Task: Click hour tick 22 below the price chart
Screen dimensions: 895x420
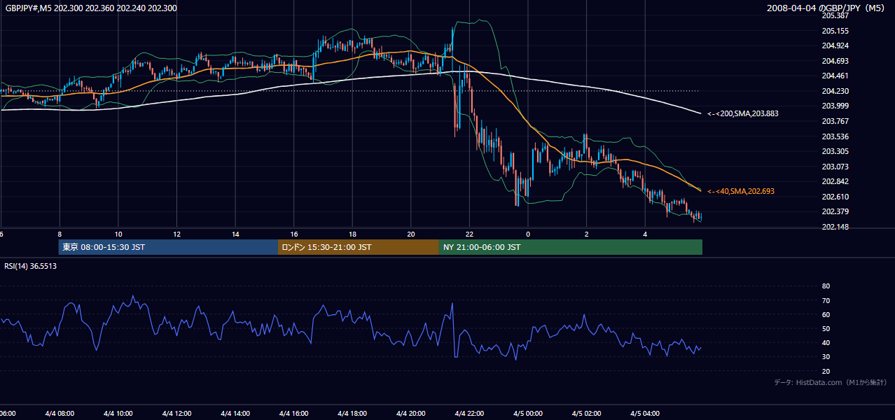Action: (469, 234)
